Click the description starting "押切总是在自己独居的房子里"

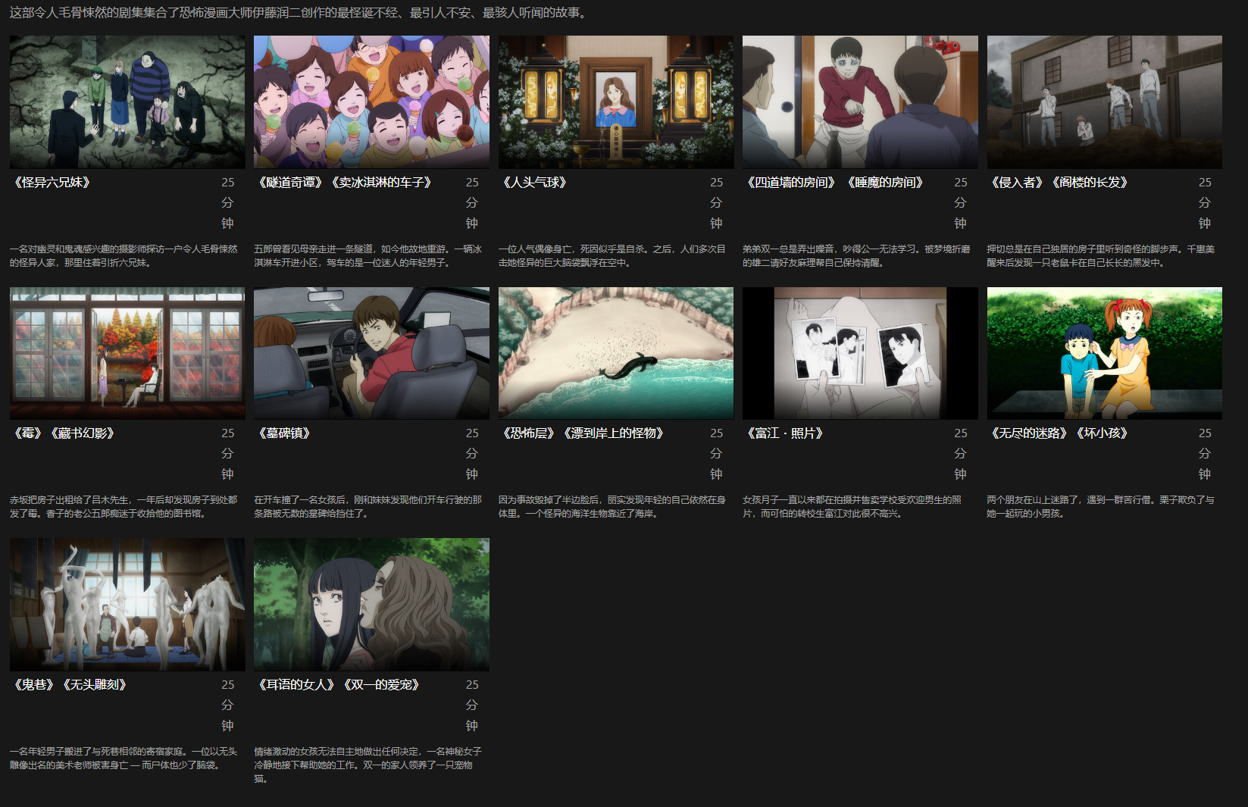click(1101, 256)
